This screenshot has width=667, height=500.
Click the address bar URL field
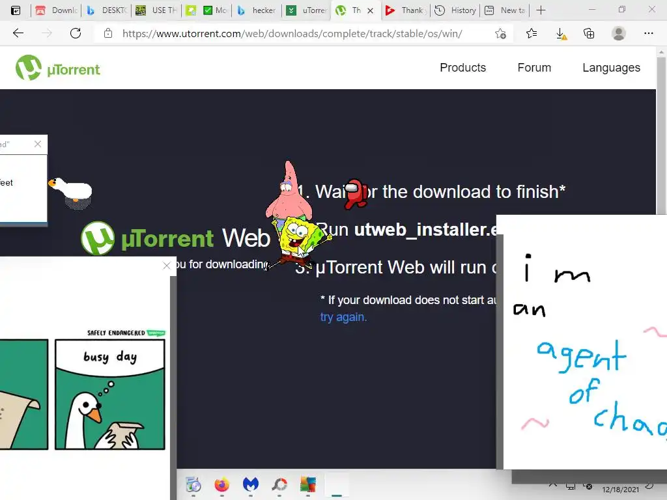click(292, 34)
